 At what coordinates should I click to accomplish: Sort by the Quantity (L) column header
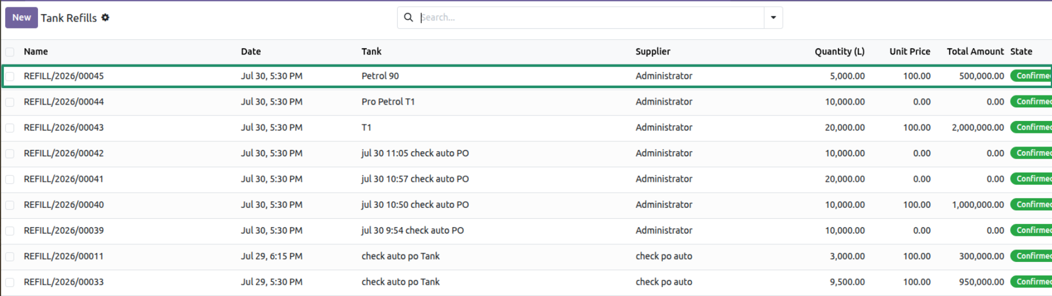[840, 51]
